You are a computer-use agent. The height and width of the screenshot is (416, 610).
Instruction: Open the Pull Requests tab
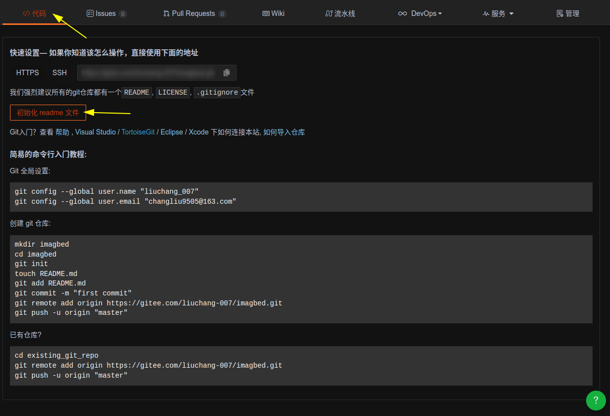(194, 13)
